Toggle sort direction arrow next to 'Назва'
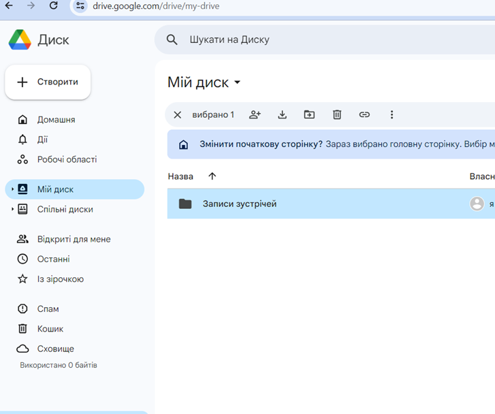The image size is (495, 414). [x=212, y=176]
